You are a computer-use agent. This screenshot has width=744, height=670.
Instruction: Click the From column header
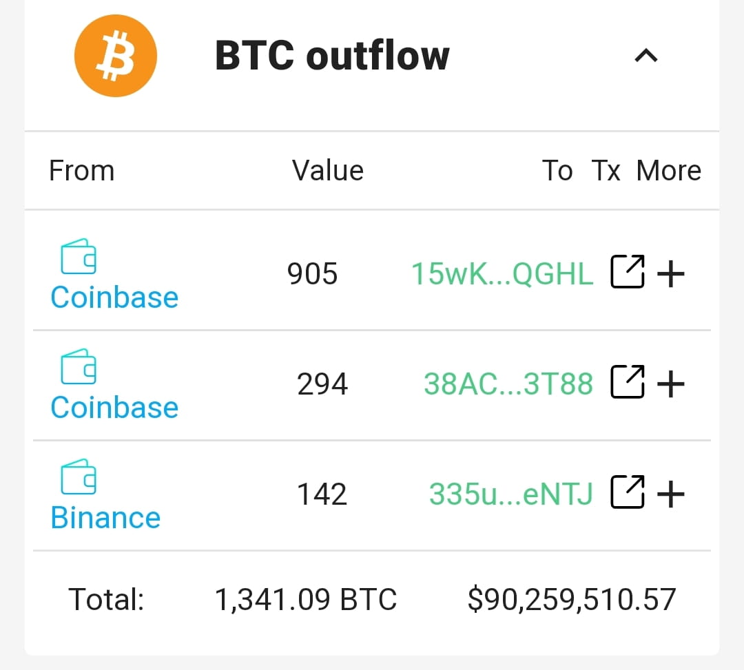pos(81,170)
